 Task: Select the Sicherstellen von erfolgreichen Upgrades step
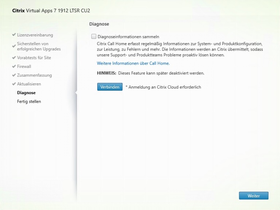point(39,46)
